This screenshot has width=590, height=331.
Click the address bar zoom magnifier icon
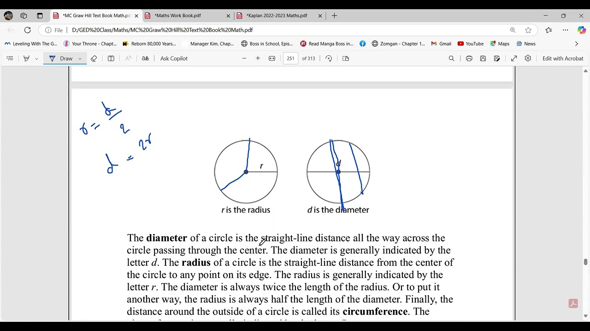pos(513,30)
